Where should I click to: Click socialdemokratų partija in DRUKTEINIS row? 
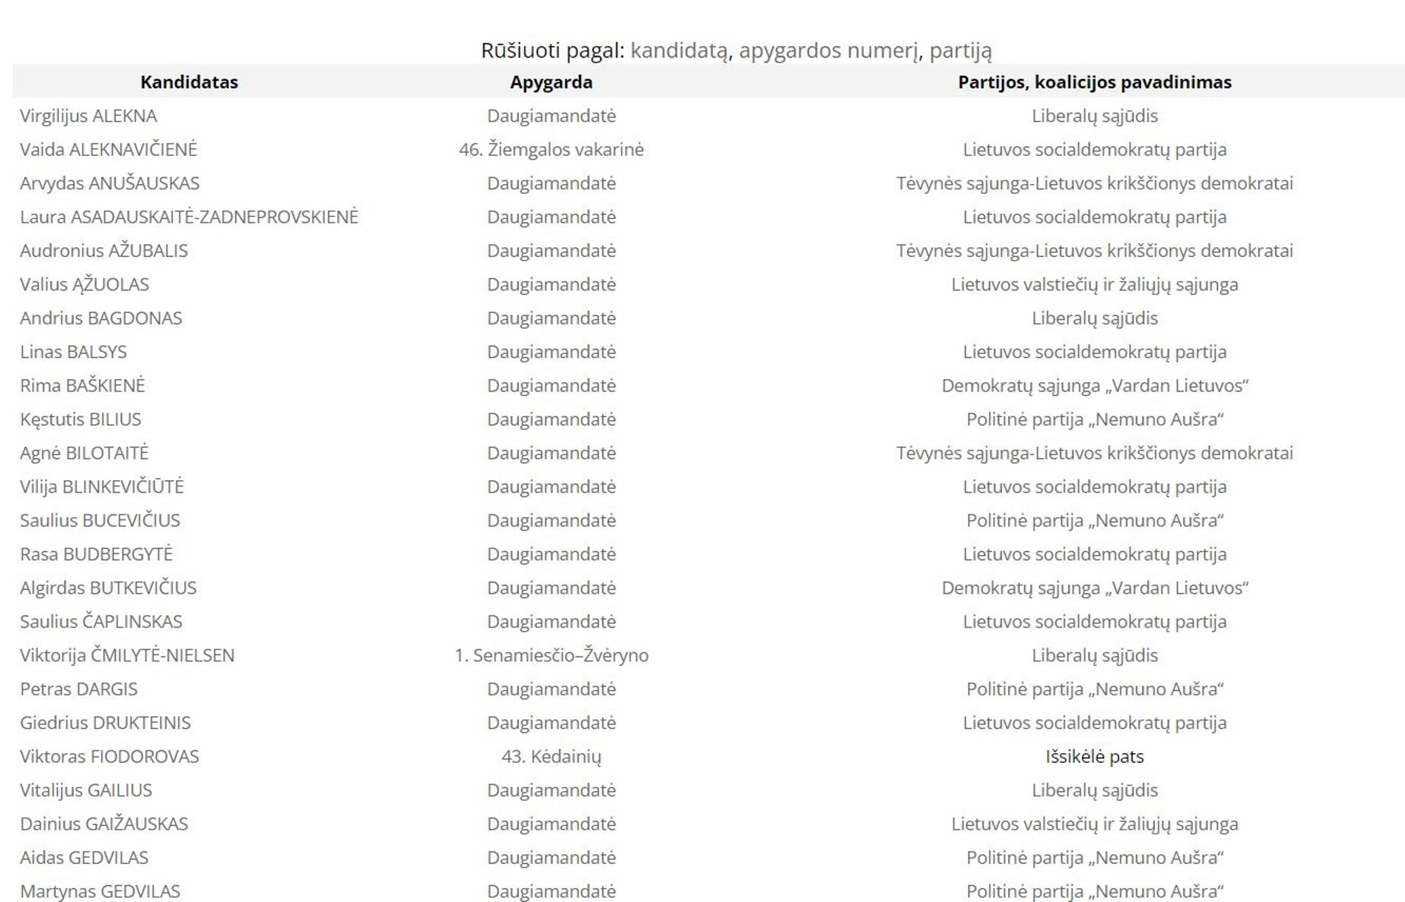[x=1094, y=722]
